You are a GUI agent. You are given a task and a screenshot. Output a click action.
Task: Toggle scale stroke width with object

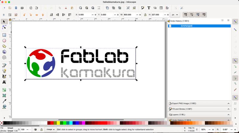pyautogui.click(x=186, y=15)
